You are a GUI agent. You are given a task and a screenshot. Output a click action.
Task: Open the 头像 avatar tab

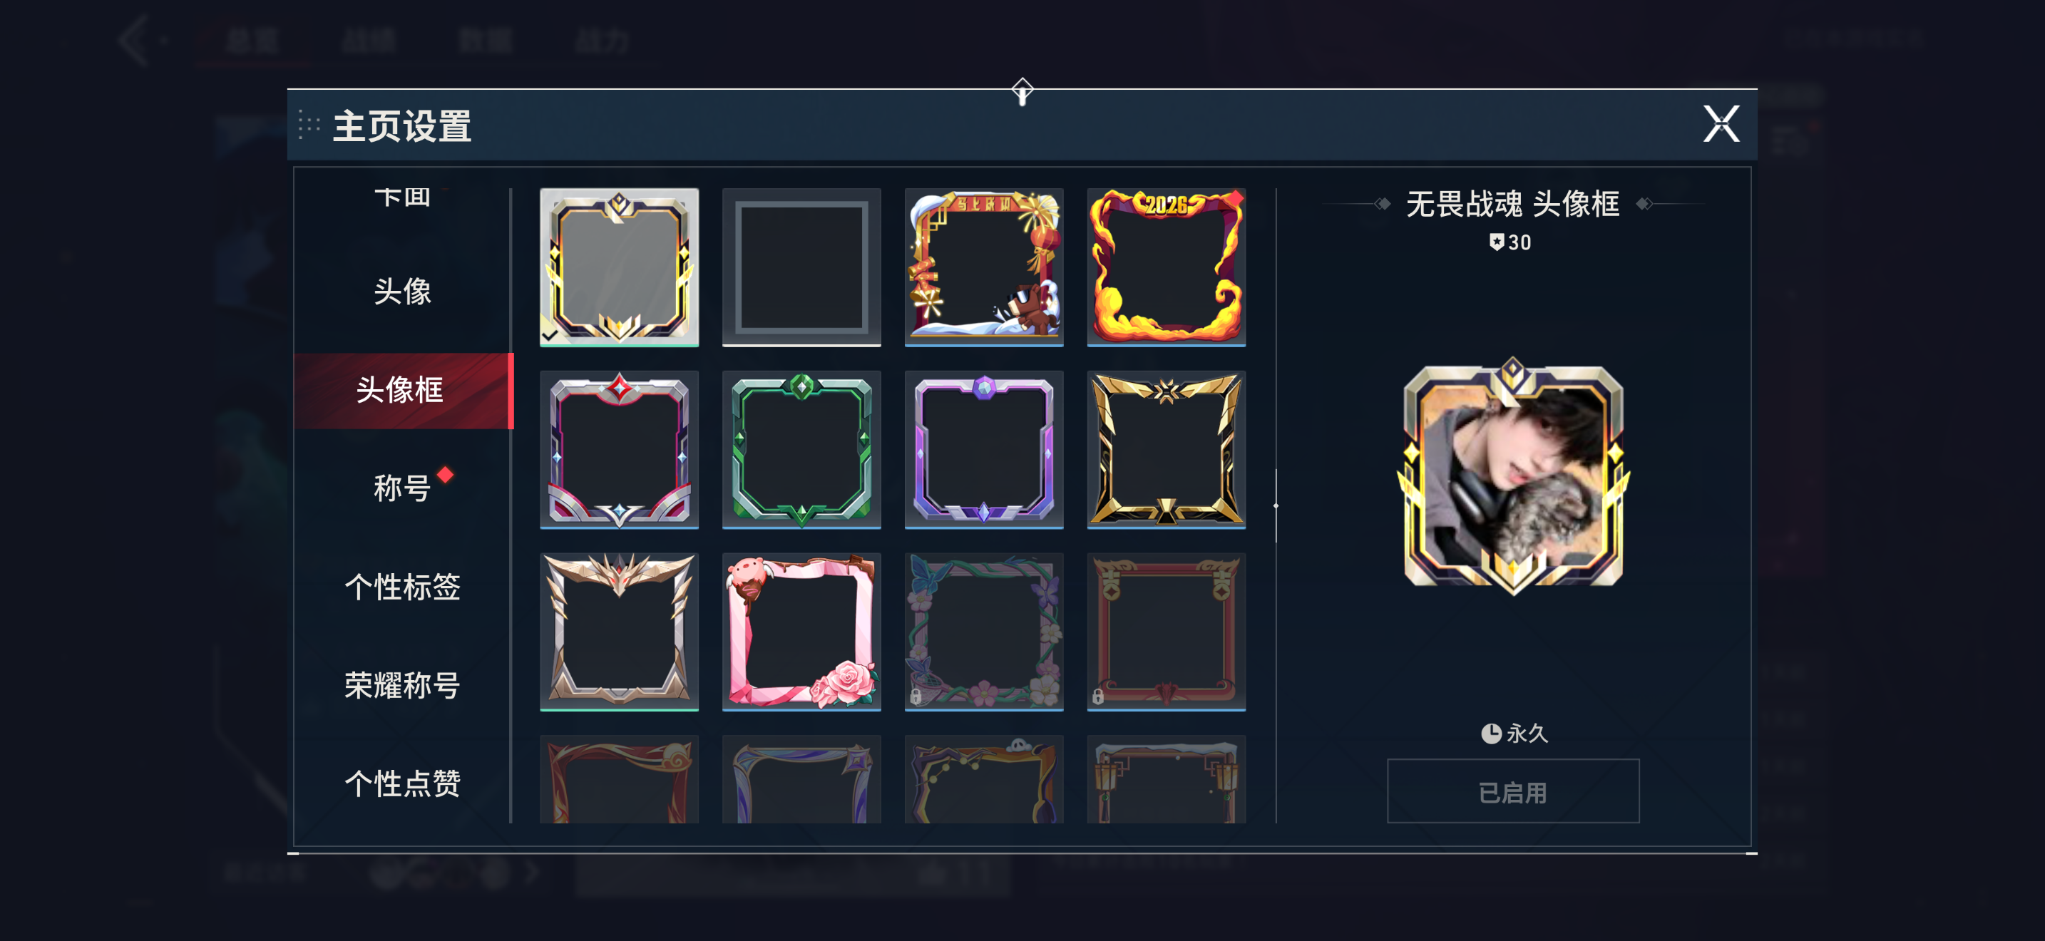point(402,291)
